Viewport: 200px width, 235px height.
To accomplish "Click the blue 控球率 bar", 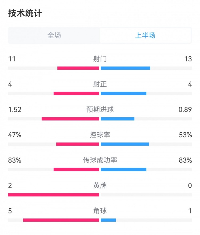I will [125, 144].
